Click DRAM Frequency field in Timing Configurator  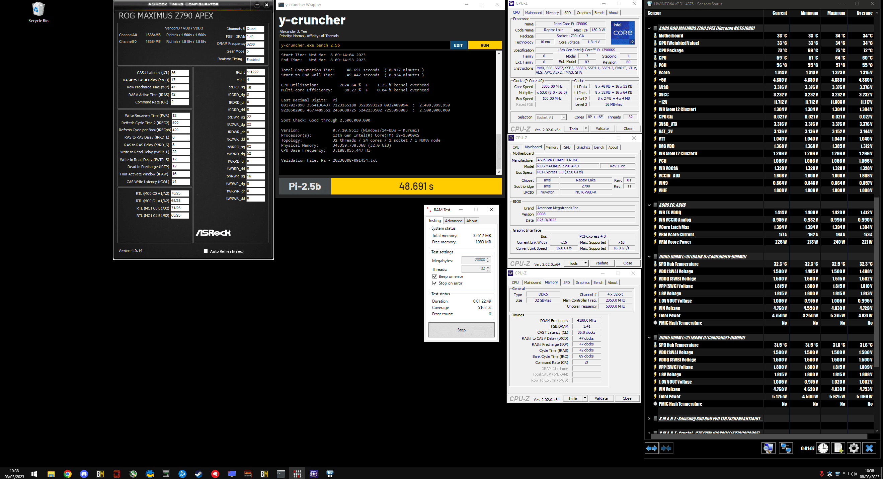pos(255,44)
